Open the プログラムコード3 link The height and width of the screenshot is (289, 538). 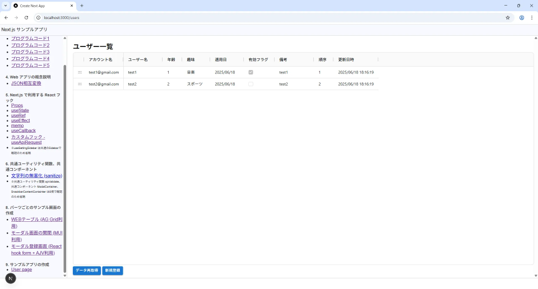click(x=30, y=52)
